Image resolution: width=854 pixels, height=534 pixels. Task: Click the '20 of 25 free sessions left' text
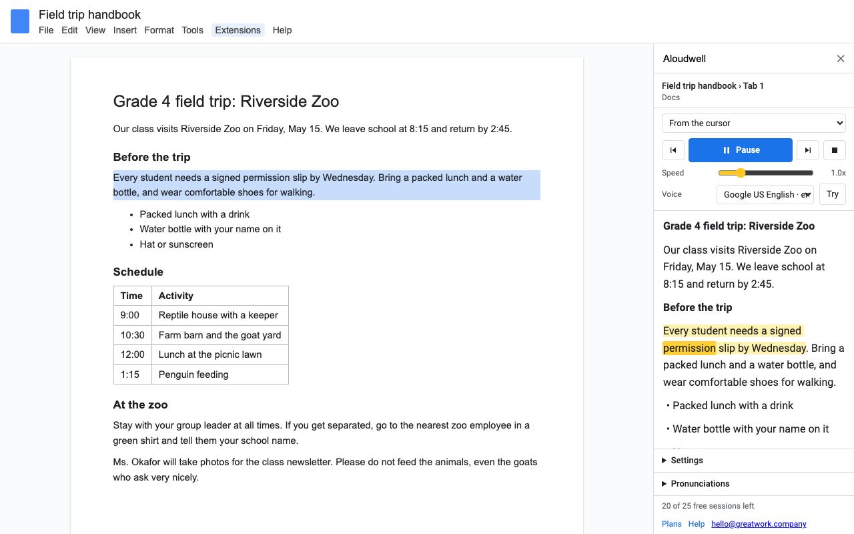[x=708, y=506]
